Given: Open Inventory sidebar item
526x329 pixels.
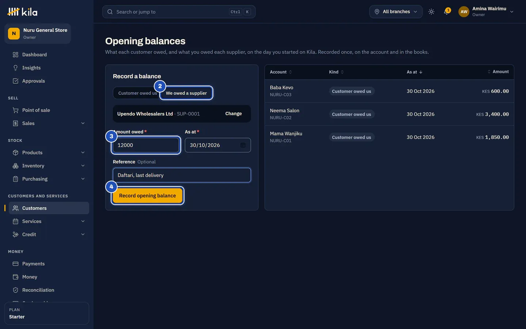Looking at the screenshot, I should point(49,166).
